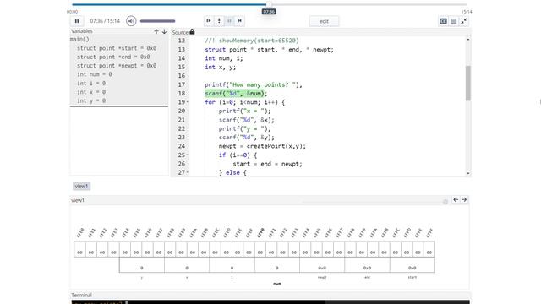Click memory value box labeled num
This screenshot has width=541, height=304.
(277, 265)
